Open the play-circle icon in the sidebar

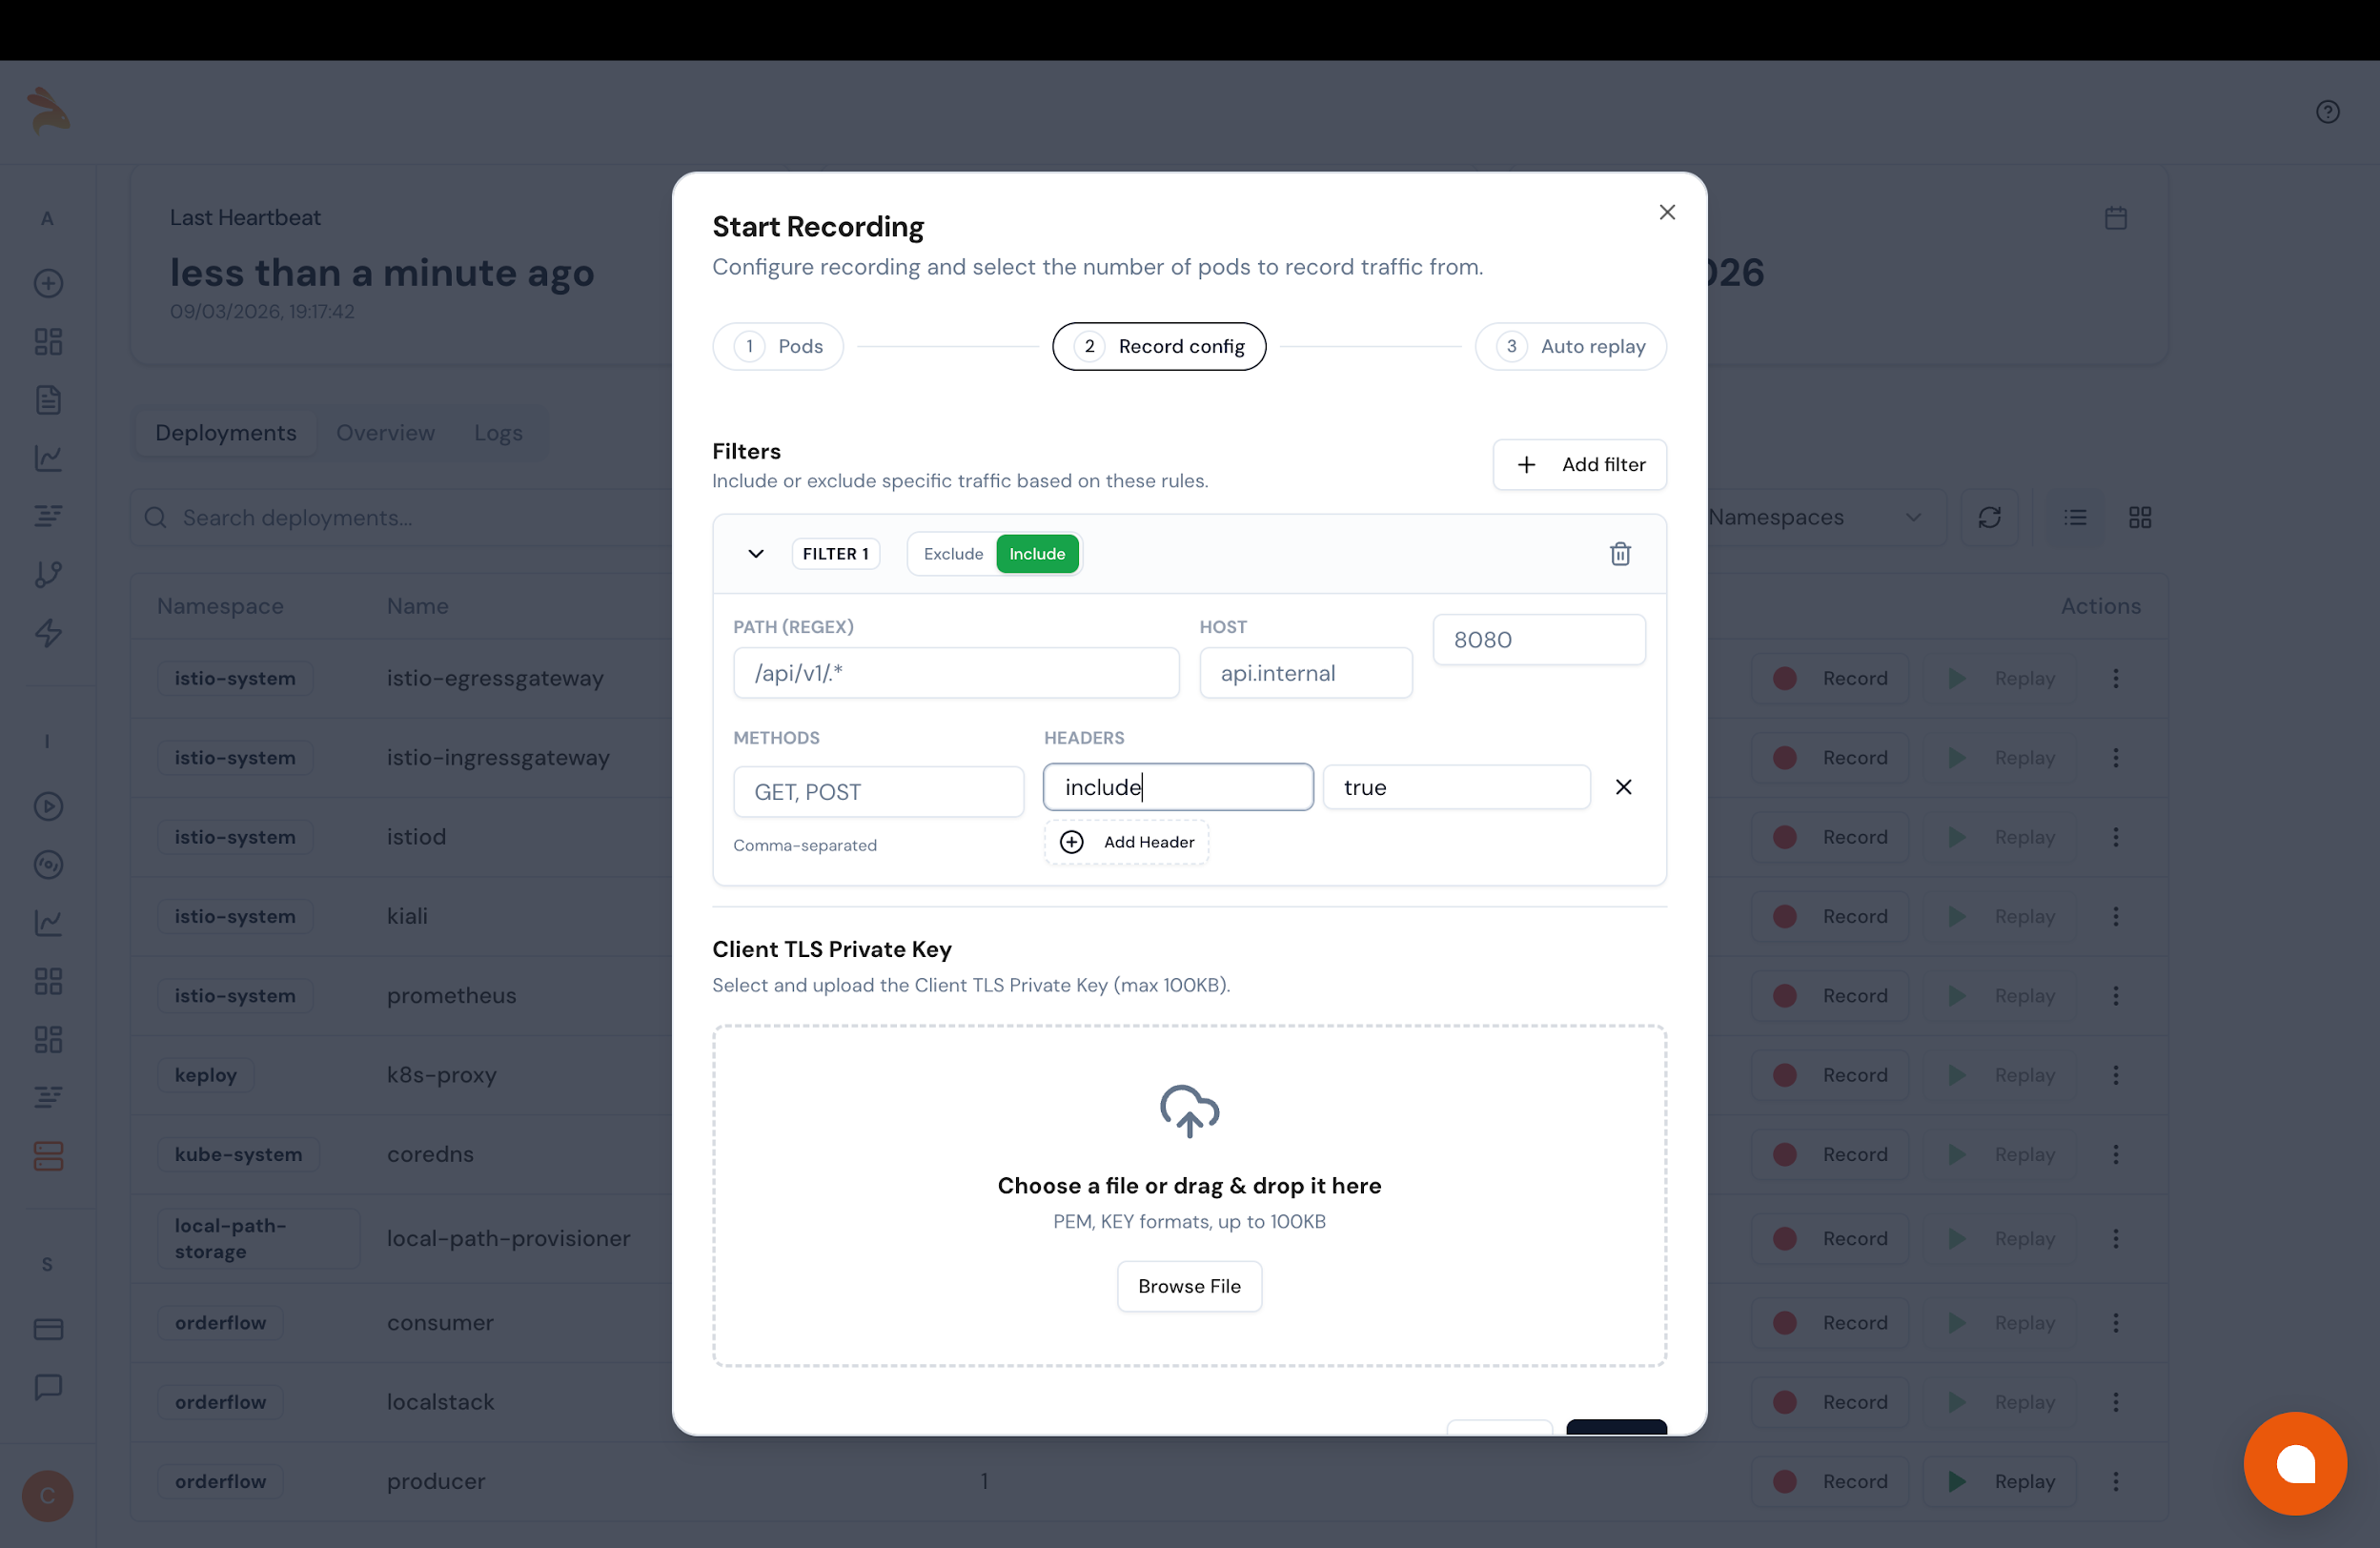coord(47,806)
